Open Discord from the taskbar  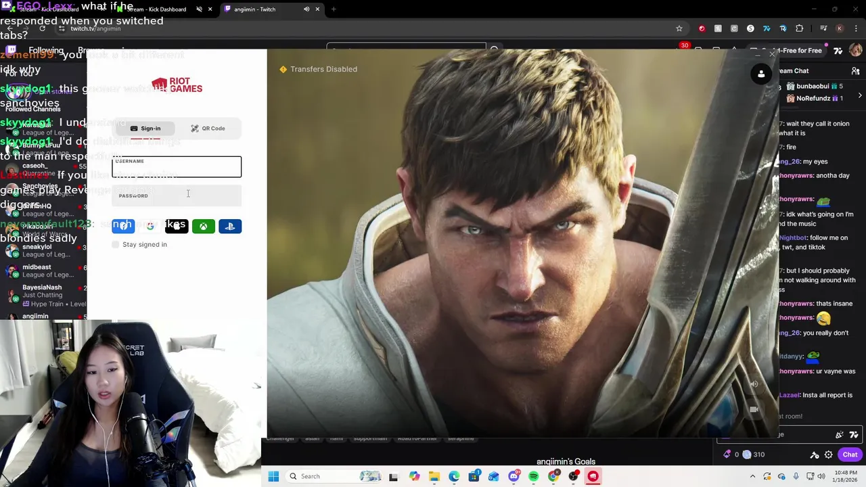click(514, 476)
